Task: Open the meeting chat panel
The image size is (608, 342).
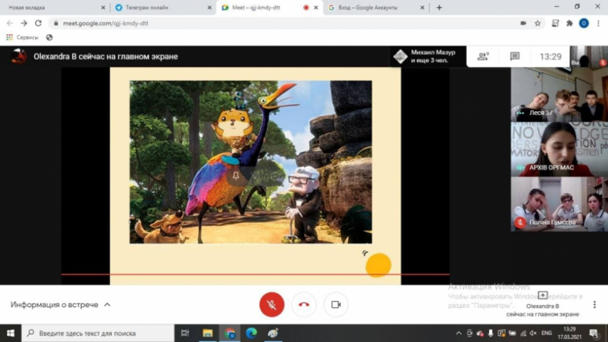Action: click(x=515, y=56)
